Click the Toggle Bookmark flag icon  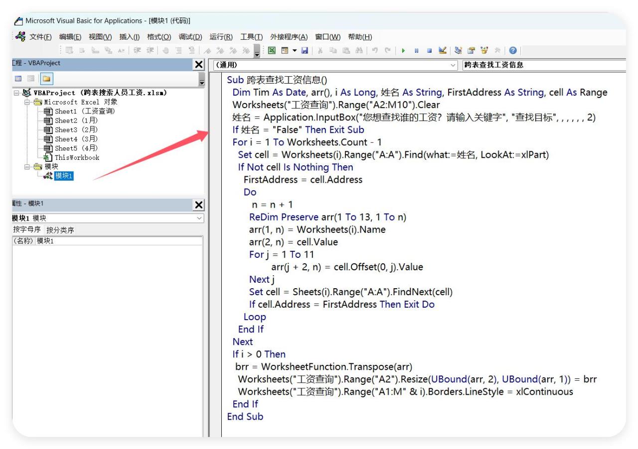[x=208, y=51]
